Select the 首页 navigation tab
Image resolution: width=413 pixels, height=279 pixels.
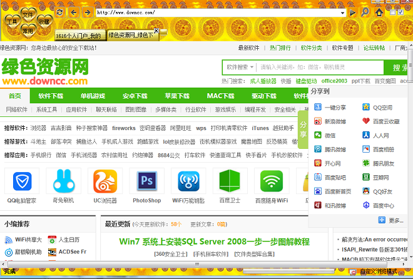pos(15,96)
